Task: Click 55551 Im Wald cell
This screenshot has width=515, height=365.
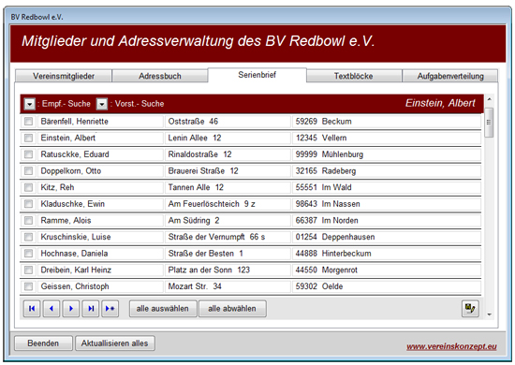Action: pos(387,187)
